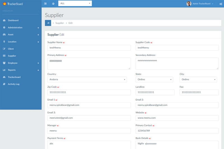The height and width of the screenshot is (149, 224).
Task: Click the Admin TrackerBoard avatar picture
Action: 189,4
